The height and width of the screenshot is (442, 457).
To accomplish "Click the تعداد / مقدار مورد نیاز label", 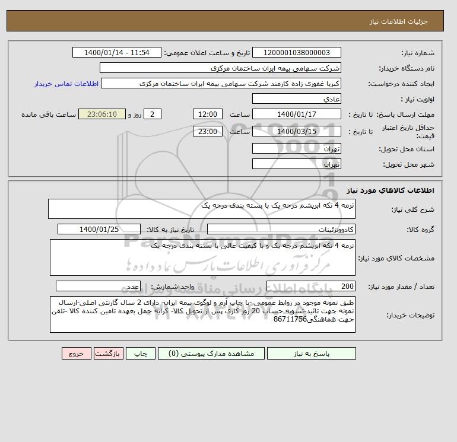I will pos(401,287).
